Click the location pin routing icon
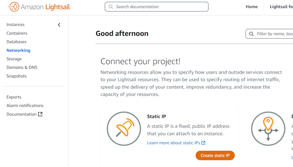Viewport: 293px width, 167px height. pyautogui.click(x=268, y=129)
